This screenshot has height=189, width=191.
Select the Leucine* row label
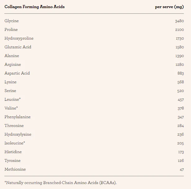tap(12, 99)
